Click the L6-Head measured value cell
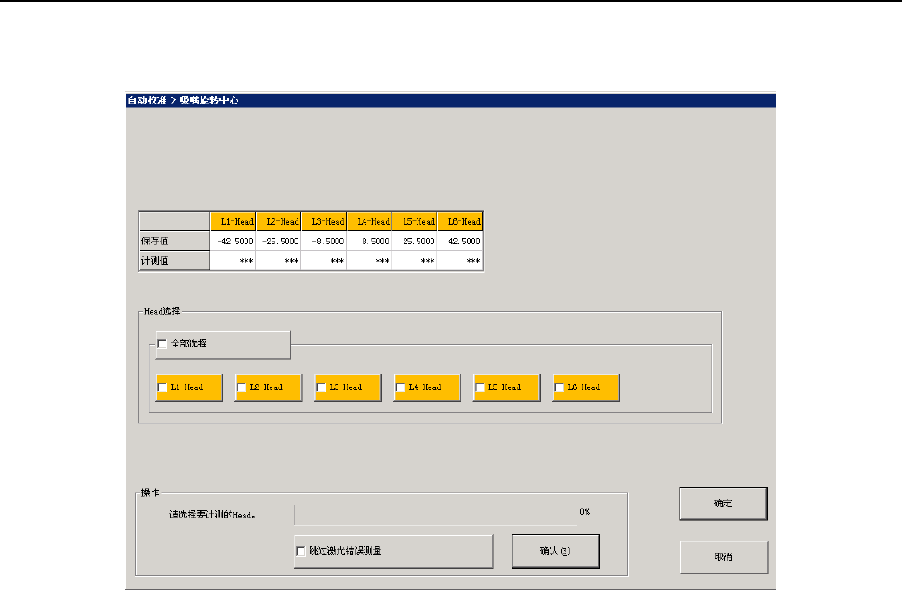 (x=460, y=260)
